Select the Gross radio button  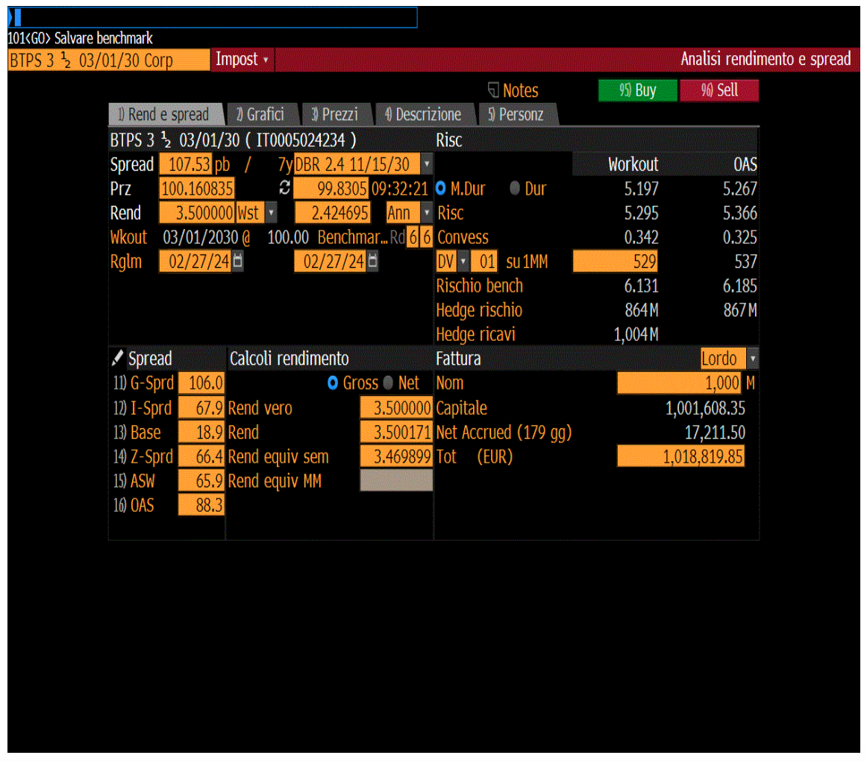pos(333,383)
